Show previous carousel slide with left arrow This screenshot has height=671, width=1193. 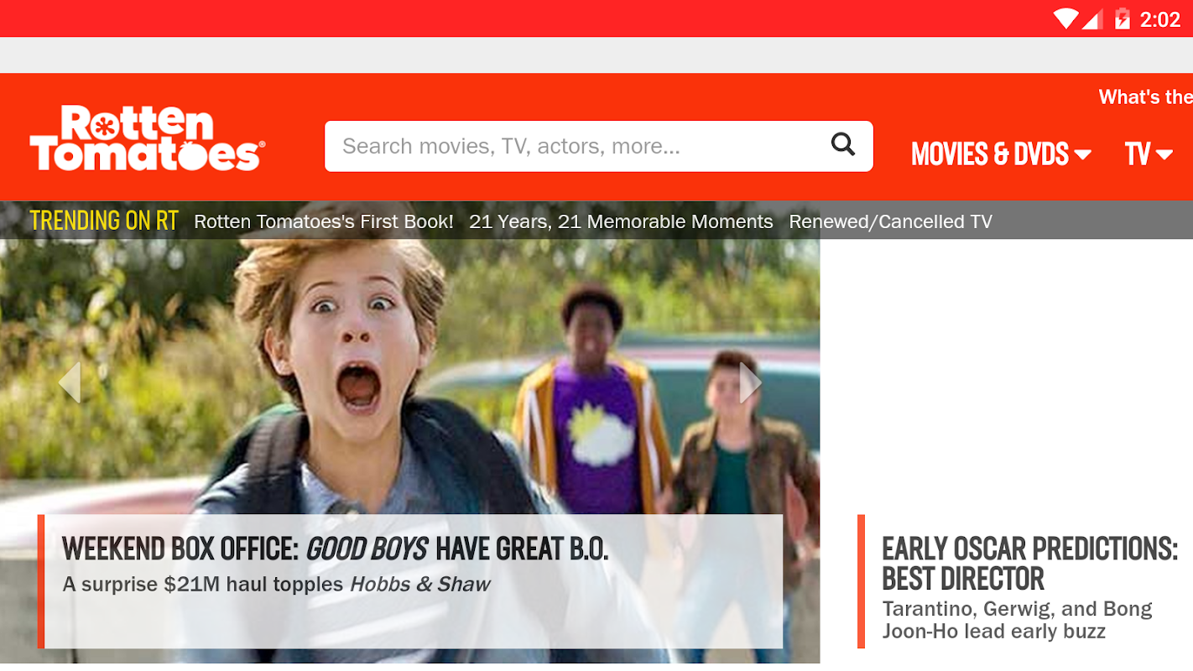[x=70, y=382]
